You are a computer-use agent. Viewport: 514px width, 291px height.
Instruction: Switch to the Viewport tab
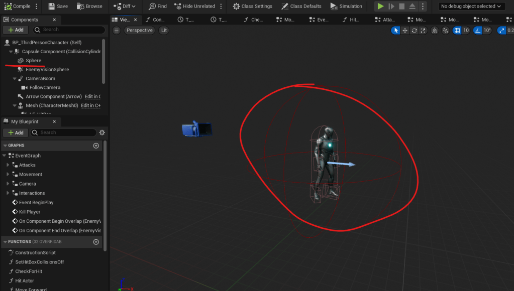tap(122, 20)
